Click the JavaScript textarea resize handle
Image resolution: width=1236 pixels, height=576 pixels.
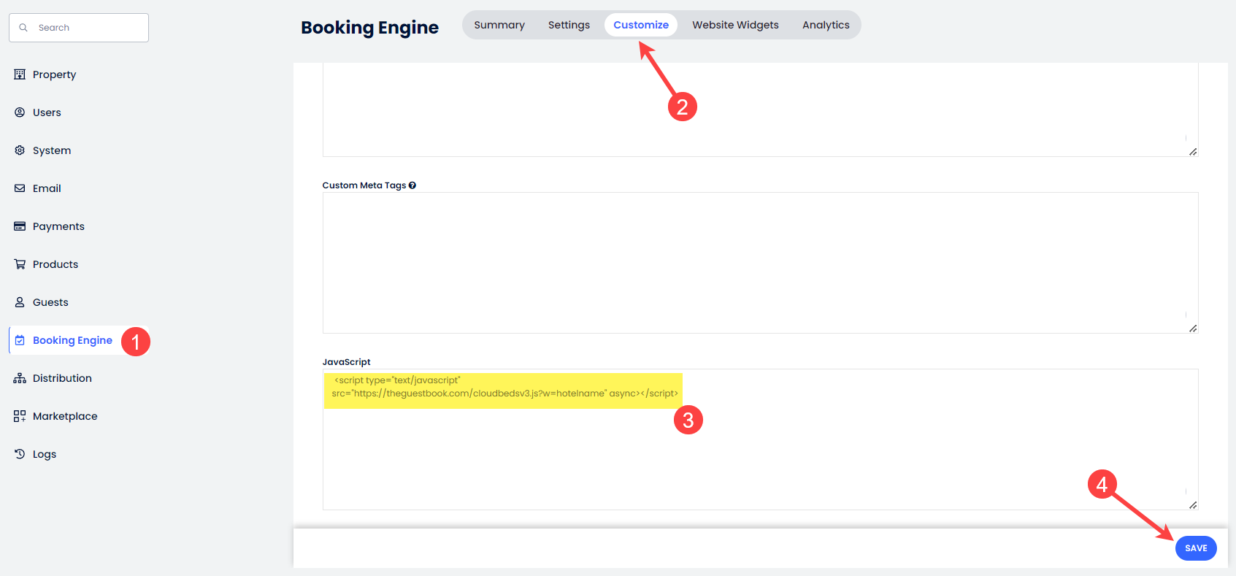pos(1192,504)
